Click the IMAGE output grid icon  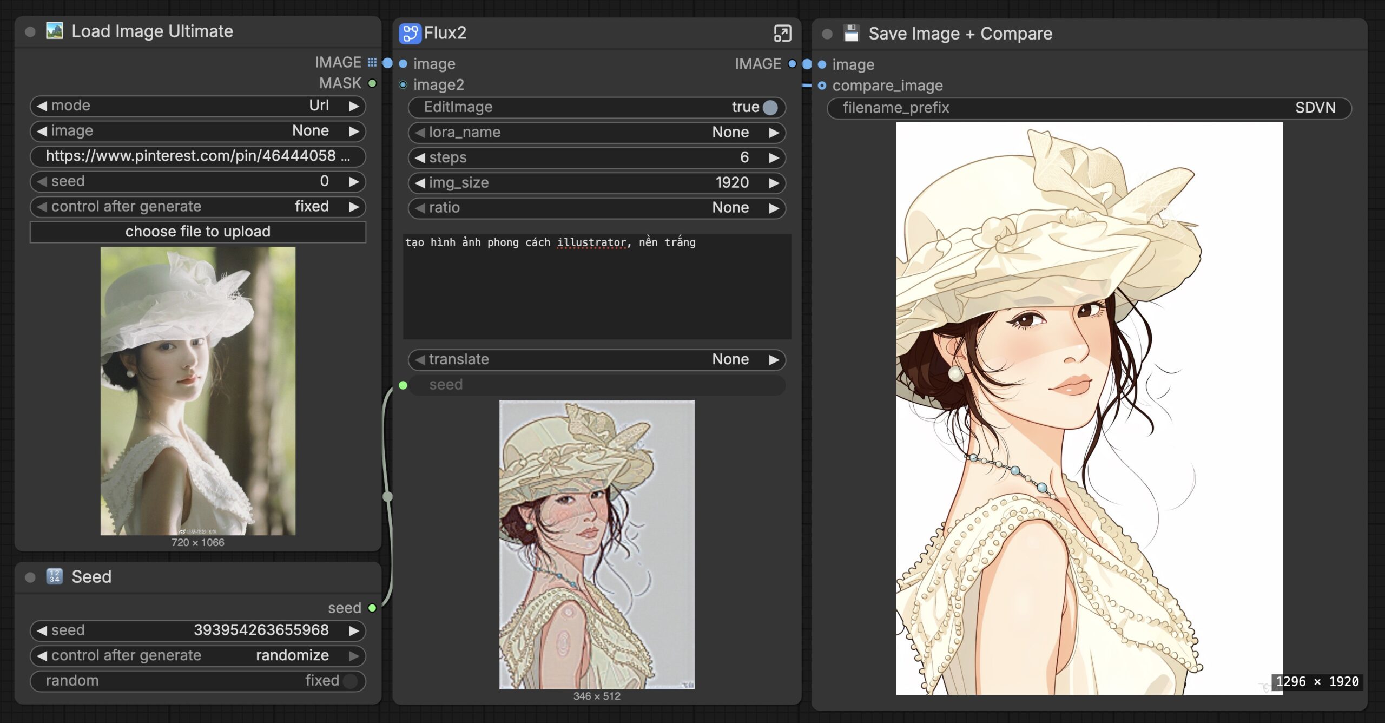point(372,63)
